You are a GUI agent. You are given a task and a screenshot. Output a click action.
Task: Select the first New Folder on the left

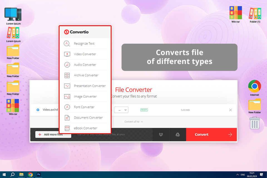pyautogui.click(x=13, y=52)
